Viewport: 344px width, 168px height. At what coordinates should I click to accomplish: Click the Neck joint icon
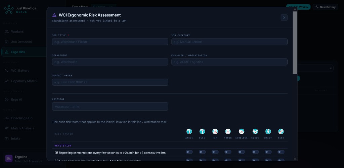click(x=281, y=131)
